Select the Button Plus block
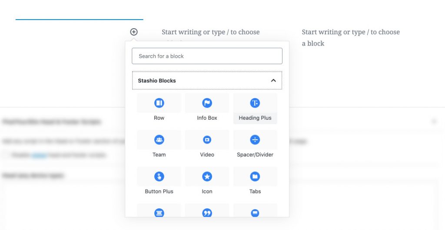Image resolution: width=445 pixels, height=230 pixels. pos(159,182)
